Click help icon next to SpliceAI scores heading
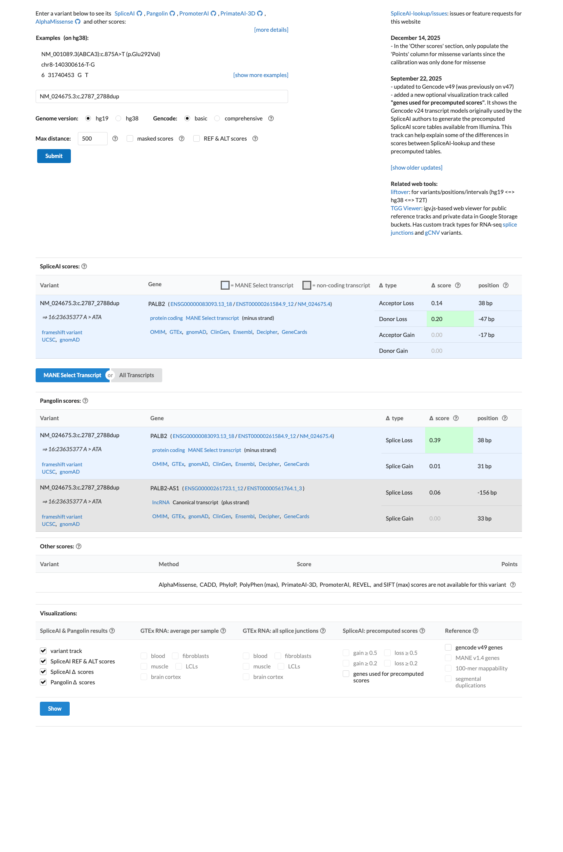The height and width of the screenshot is (852, 563). 84,266
